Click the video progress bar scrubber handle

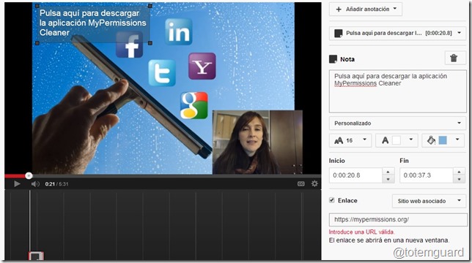coord(29,176)
